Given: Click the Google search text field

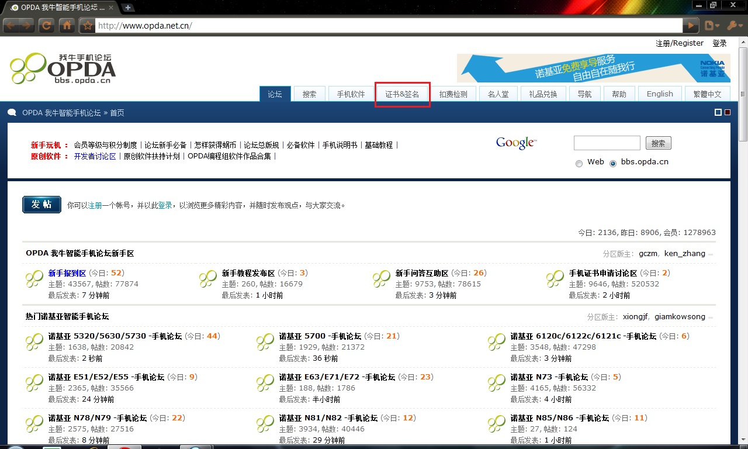Looking at the screenshot, I should coord(607,143).
